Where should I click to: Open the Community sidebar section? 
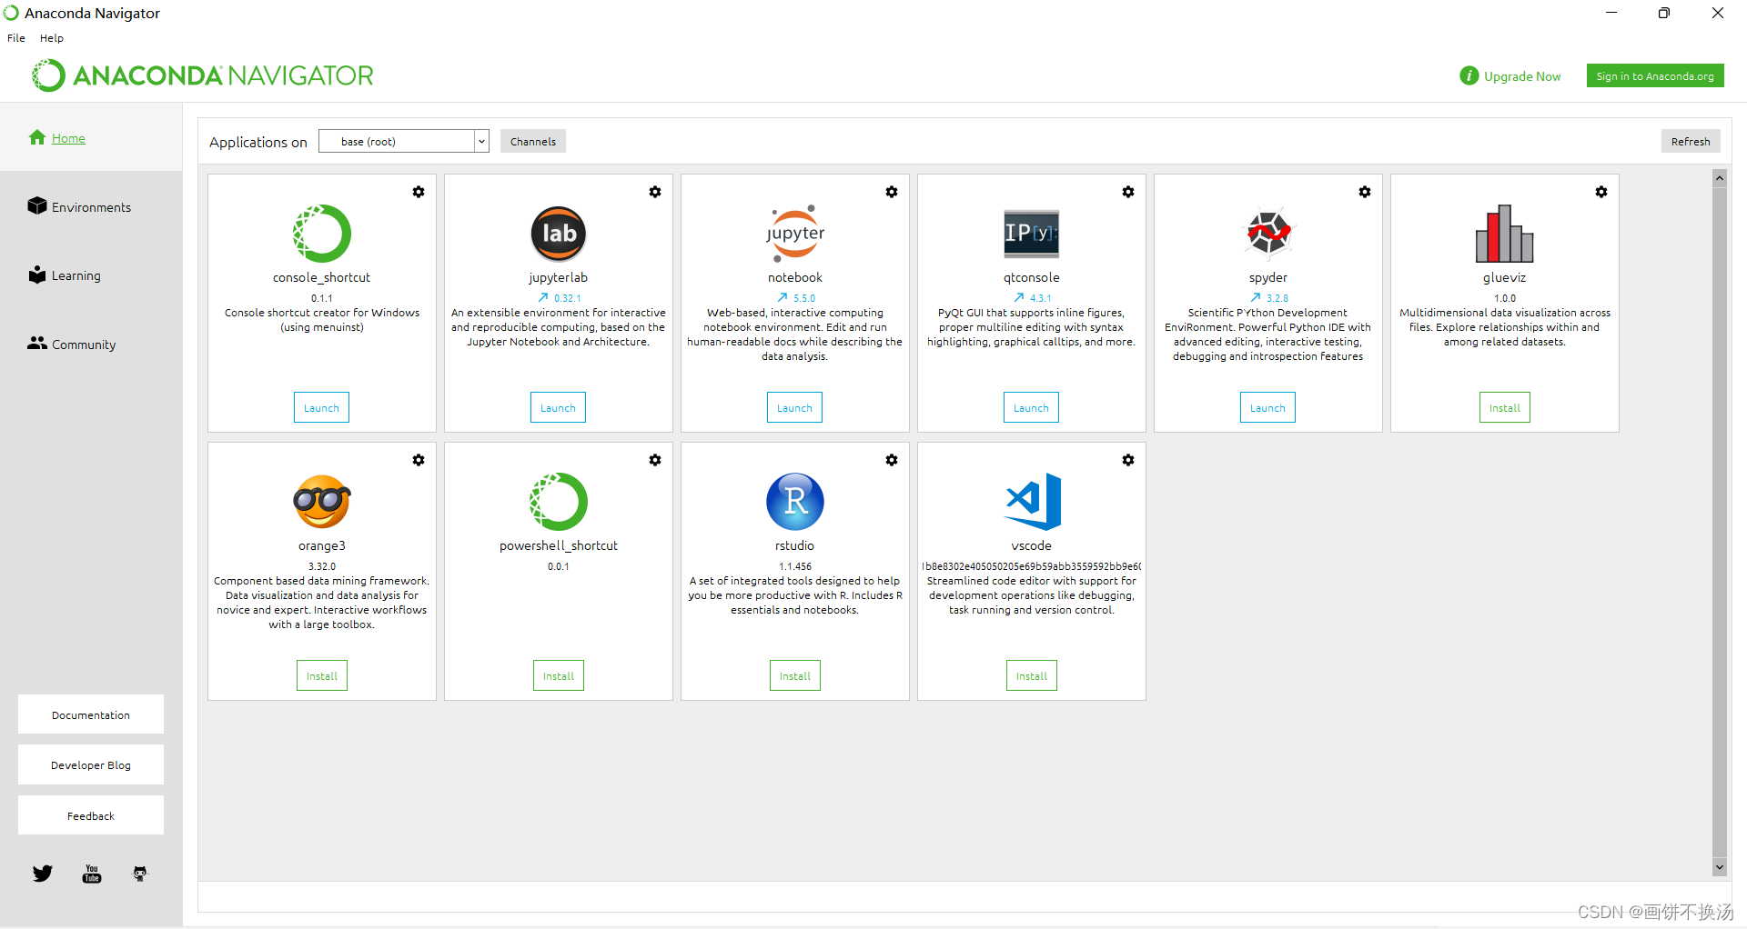pyautogui.click(x=83, y=344)
